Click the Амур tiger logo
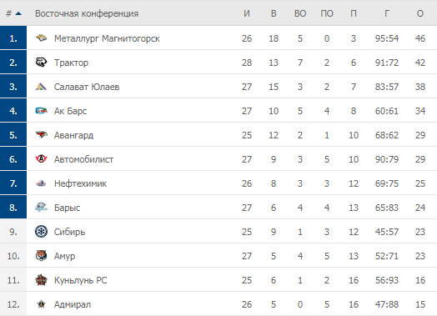 click(41, 256)
